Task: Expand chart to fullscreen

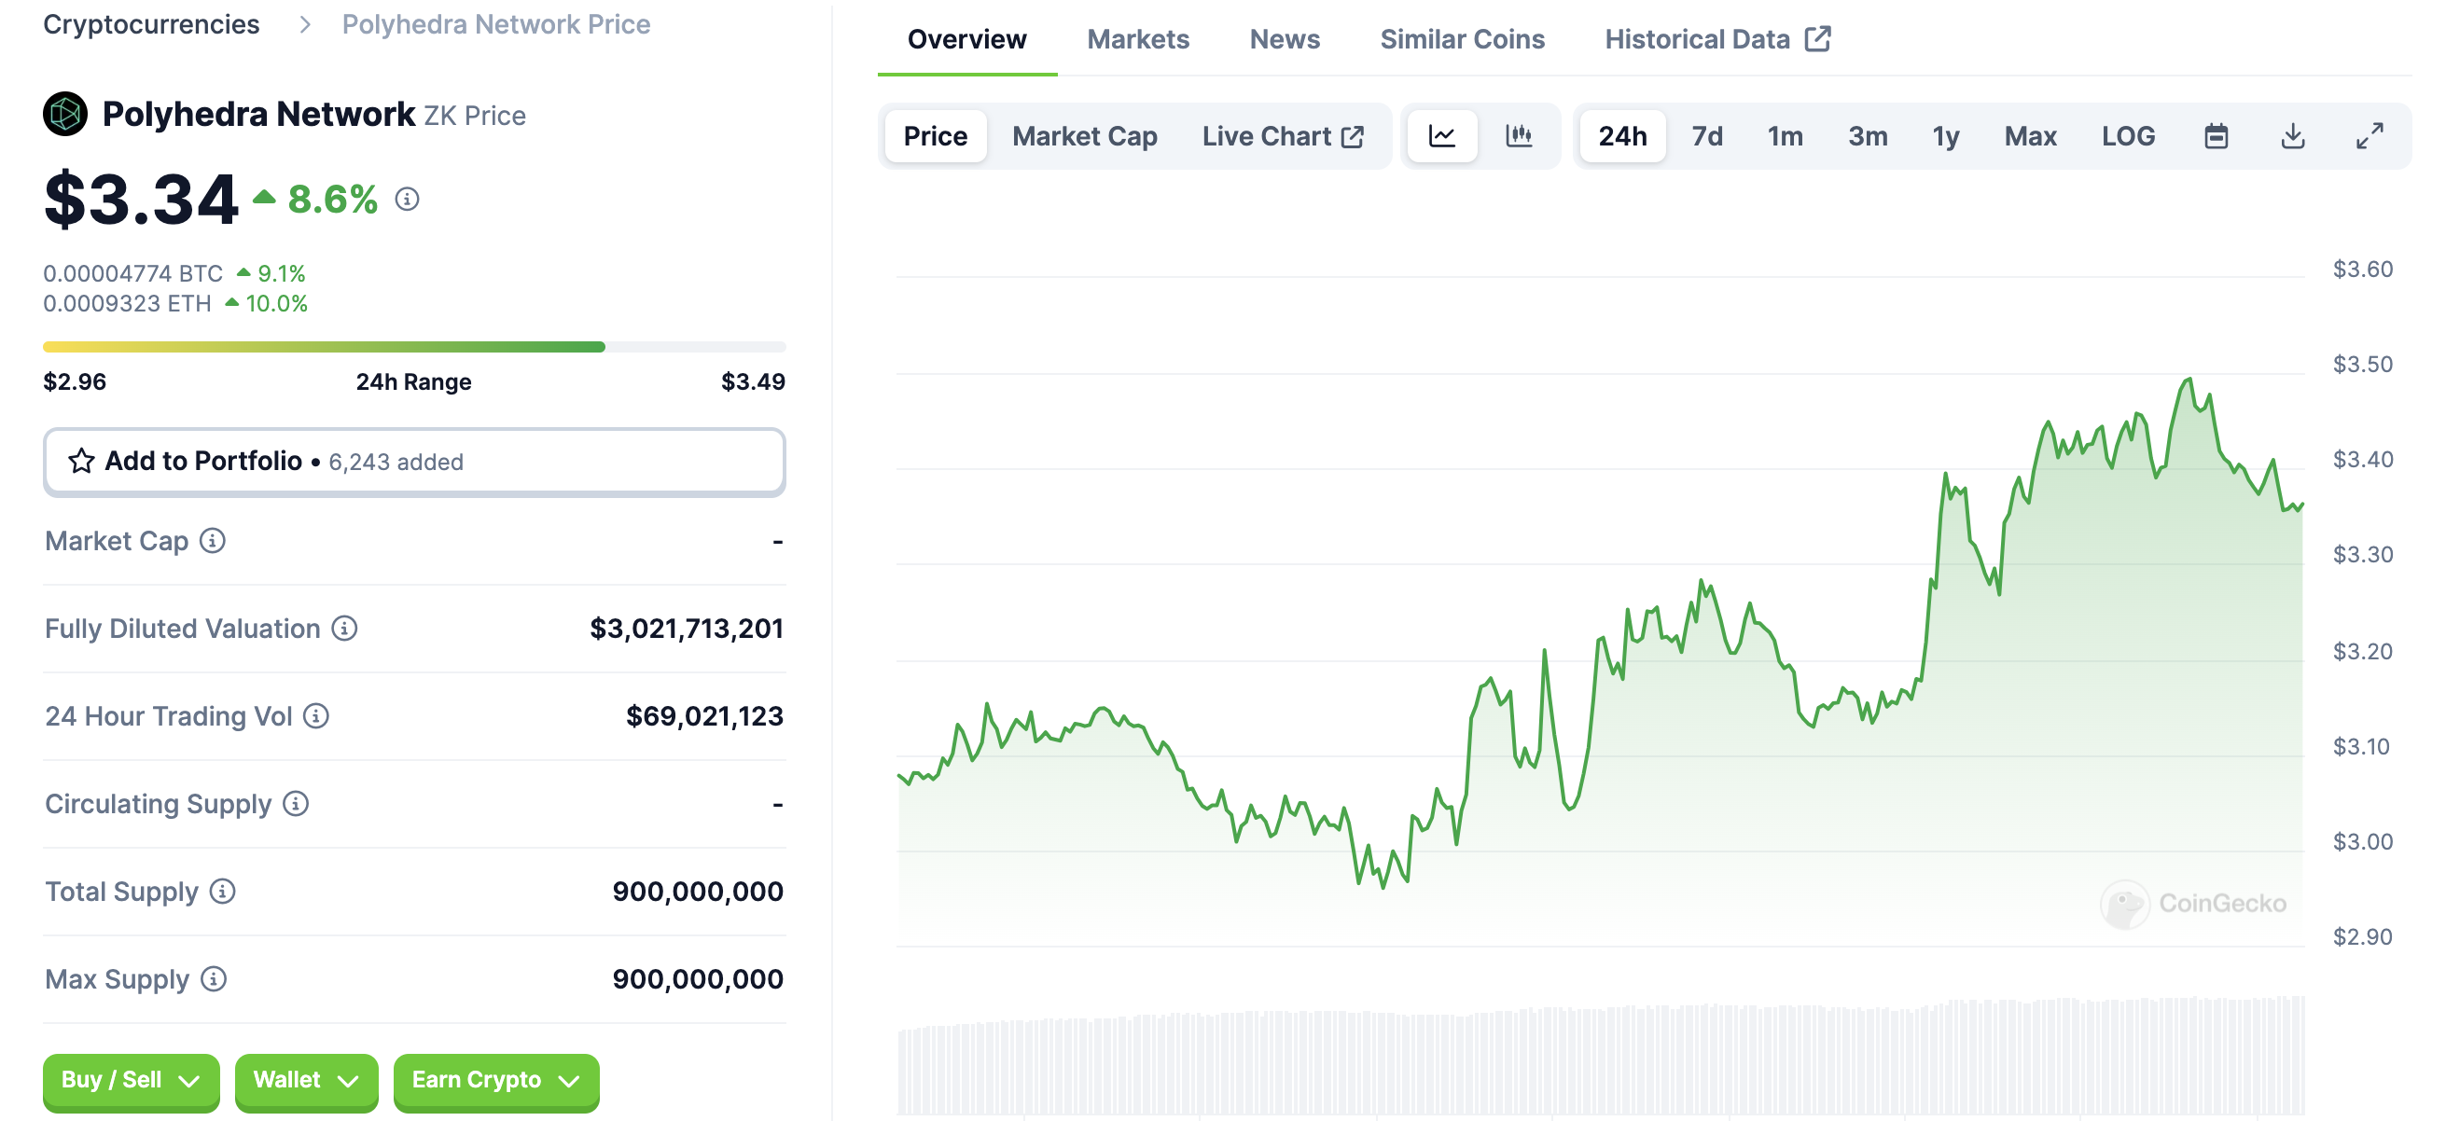Action: pyautogui.click(x=2370, y=137)
